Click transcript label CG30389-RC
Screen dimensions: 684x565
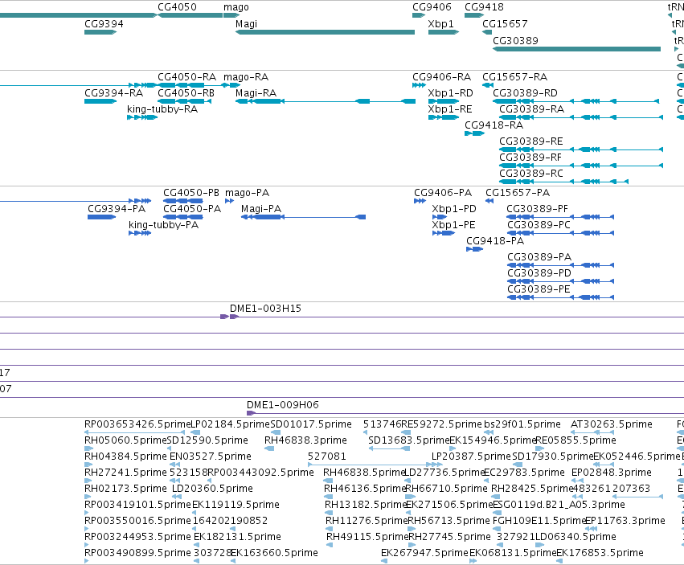531,174
